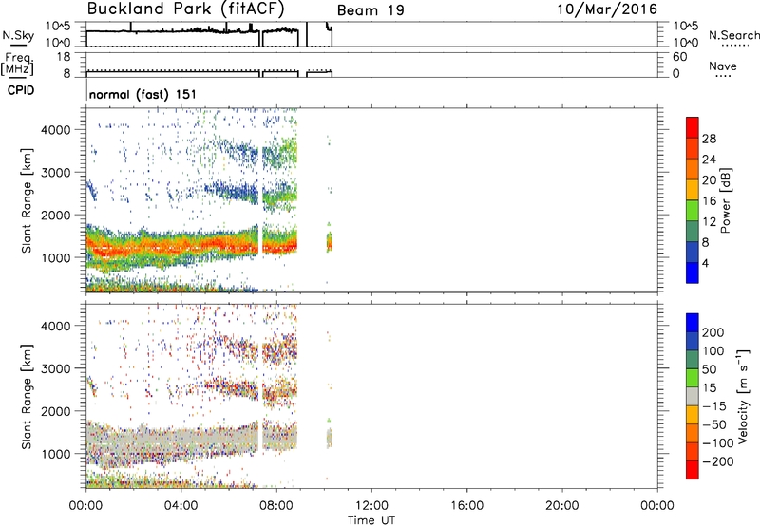Click the 'Velocity [m s-1]' colorbar label

coord(743,396)
